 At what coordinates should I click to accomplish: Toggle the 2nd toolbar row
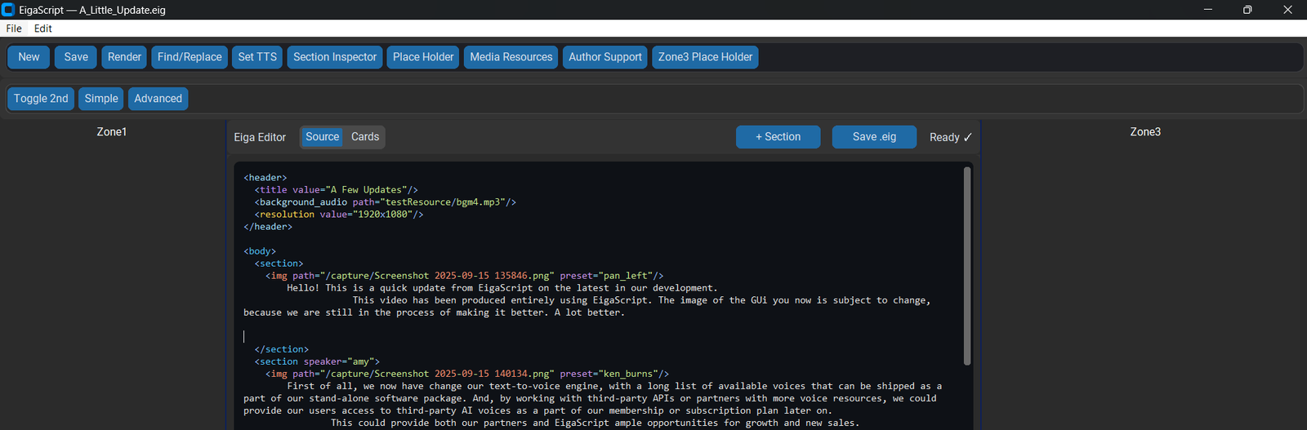click(x=41, y=99)
